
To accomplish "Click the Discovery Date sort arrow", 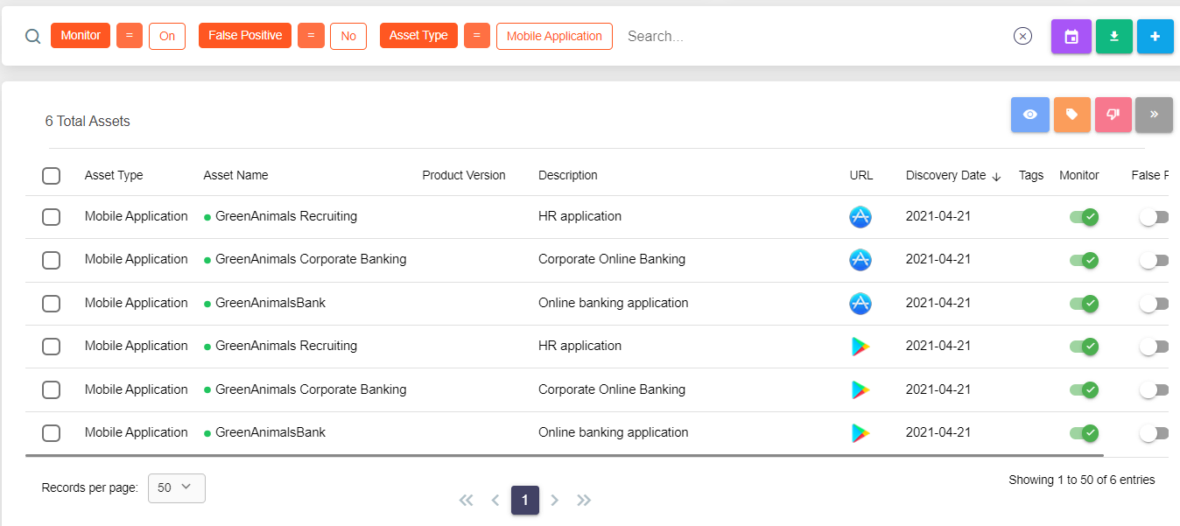I will [x=996, y=176].
